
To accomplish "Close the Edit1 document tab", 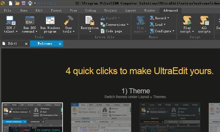I will coord(26,44).
